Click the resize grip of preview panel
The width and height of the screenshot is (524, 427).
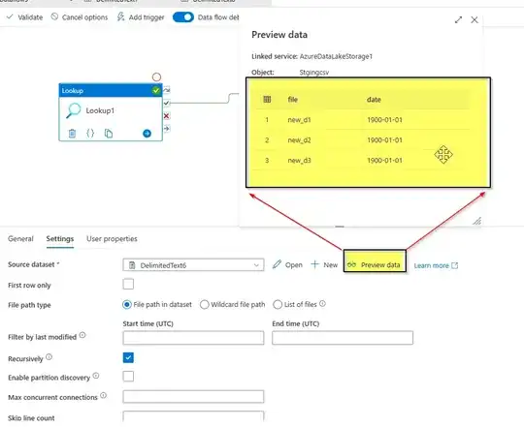476,221
